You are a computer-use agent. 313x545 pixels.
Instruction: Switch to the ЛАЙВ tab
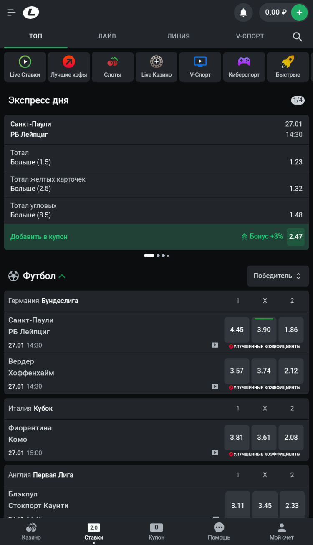[107, 36]
